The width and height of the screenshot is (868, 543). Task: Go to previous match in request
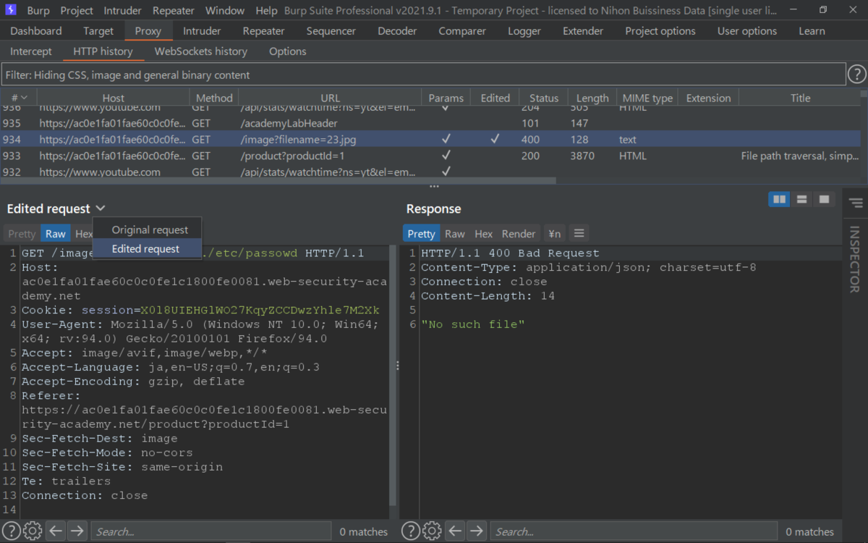click(56, 531)
